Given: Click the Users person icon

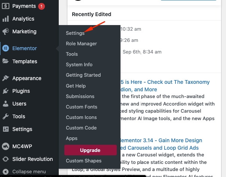Looking at the screenshot, I should pos(6,104).
